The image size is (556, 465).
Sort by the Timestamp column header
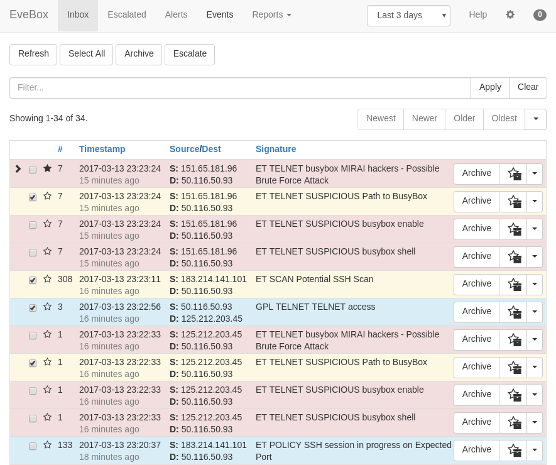click(102, 149)
